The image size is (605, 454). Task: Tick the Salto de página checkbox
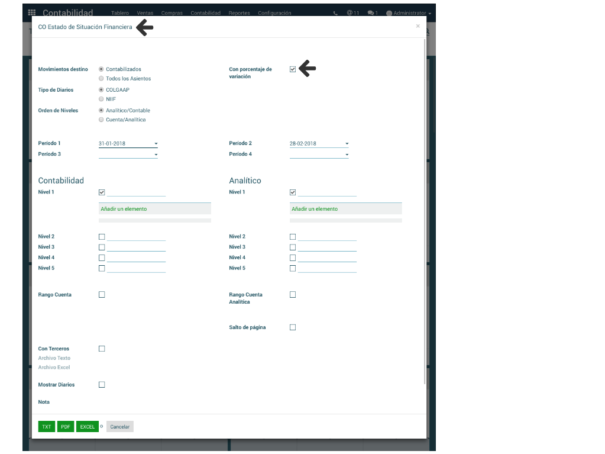[x=293, y=327]
